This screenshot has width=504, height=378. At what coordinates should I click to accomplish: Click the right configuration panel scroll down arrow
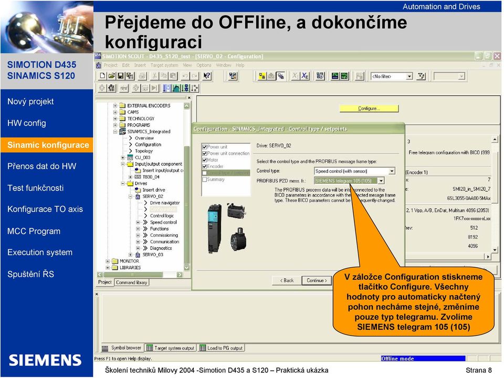click(x=495, y=250)
